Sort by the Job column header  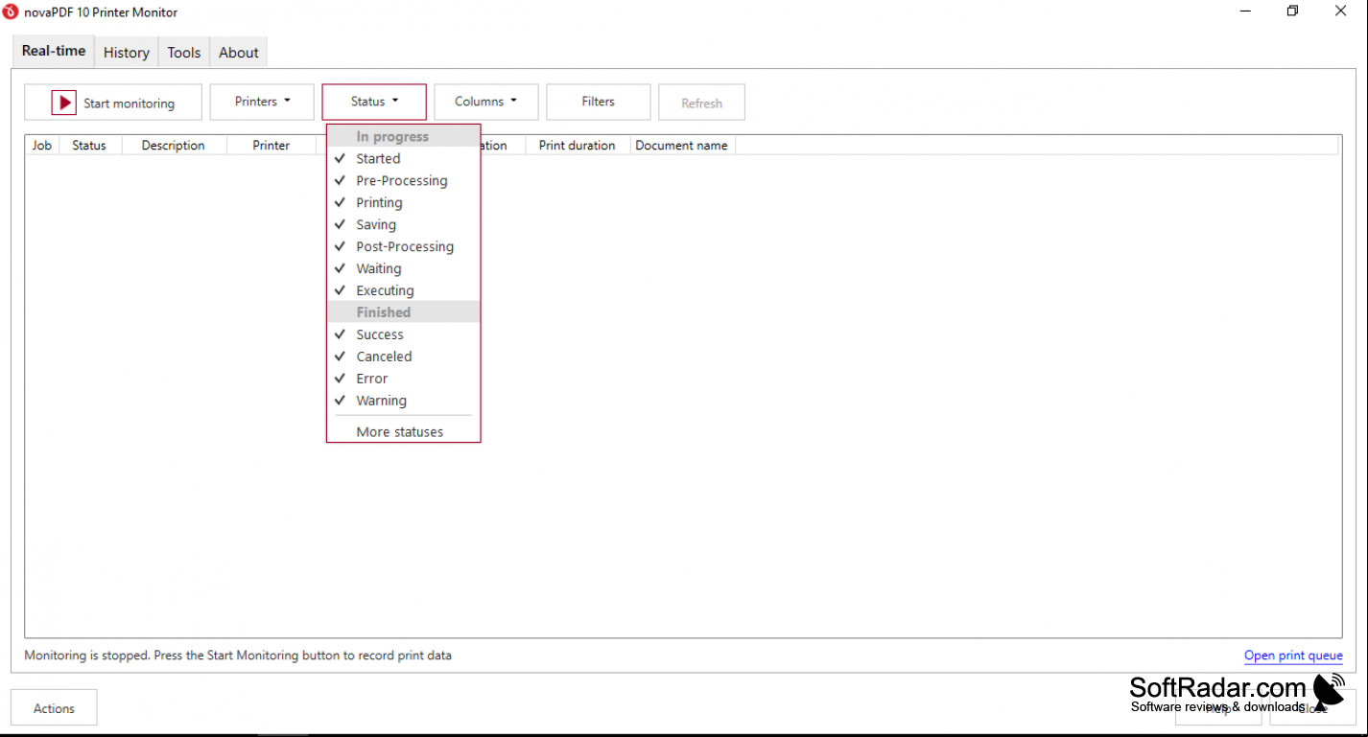coord(42,146)
